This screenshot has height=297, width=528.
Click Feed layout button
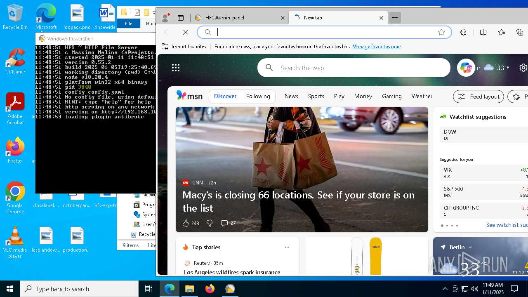coord(478,97)
